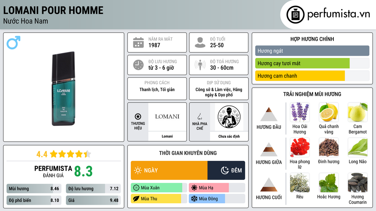
Task: Select the Hoa Oải Hương lavender image
Action: click(300, 112)
